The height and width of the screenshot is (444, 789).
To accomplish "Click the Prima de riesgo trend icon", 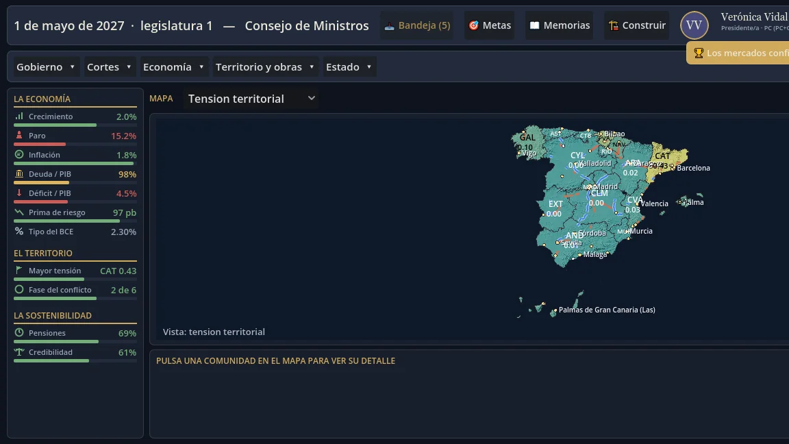I will [x=19, y=212].
